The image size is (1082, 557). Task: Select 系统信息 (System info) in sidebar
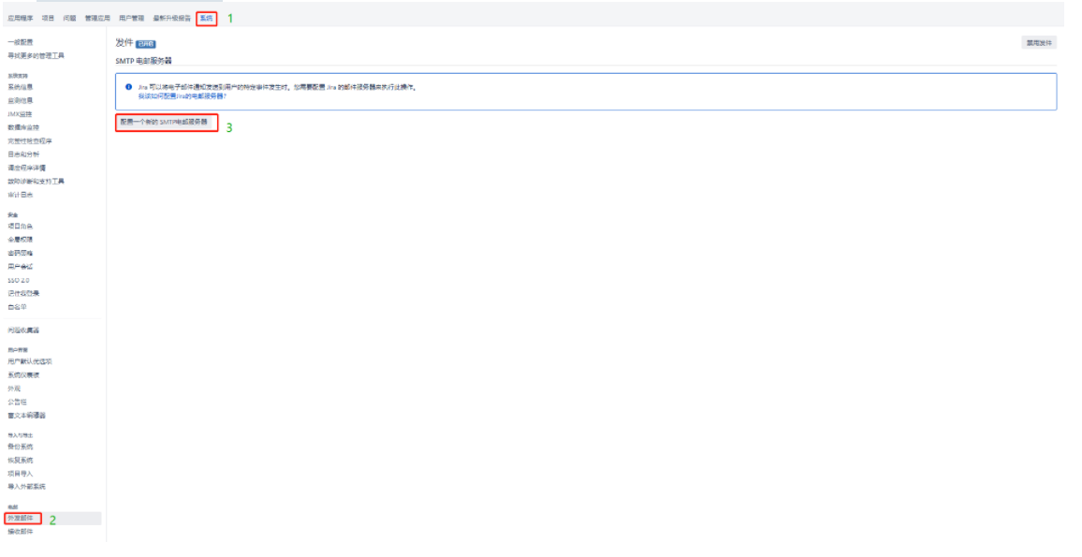pos(20,88)
